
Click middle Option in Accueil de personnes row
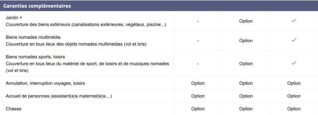[x=246, y=96]
